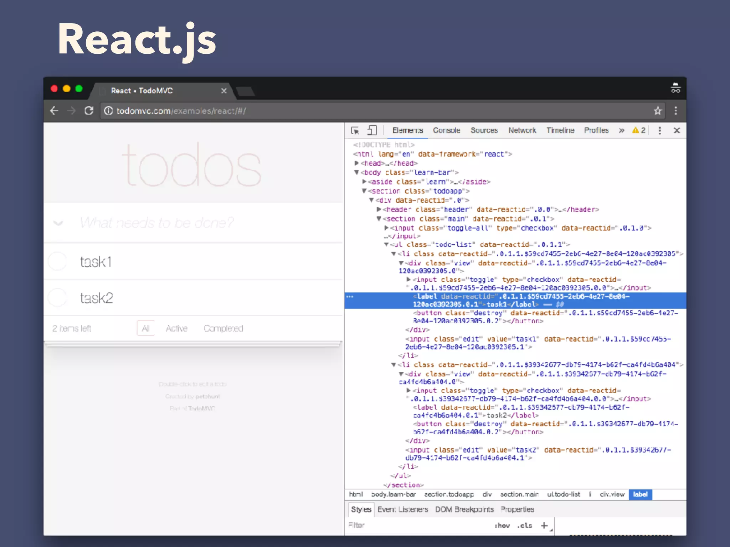Click the body.learn-bar breadcrumb
730x547 pixels.
tap(394, 494)
